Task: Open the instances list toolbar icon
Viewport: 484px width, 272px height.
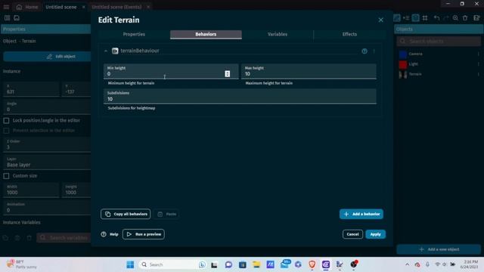Action: point(406,18)
